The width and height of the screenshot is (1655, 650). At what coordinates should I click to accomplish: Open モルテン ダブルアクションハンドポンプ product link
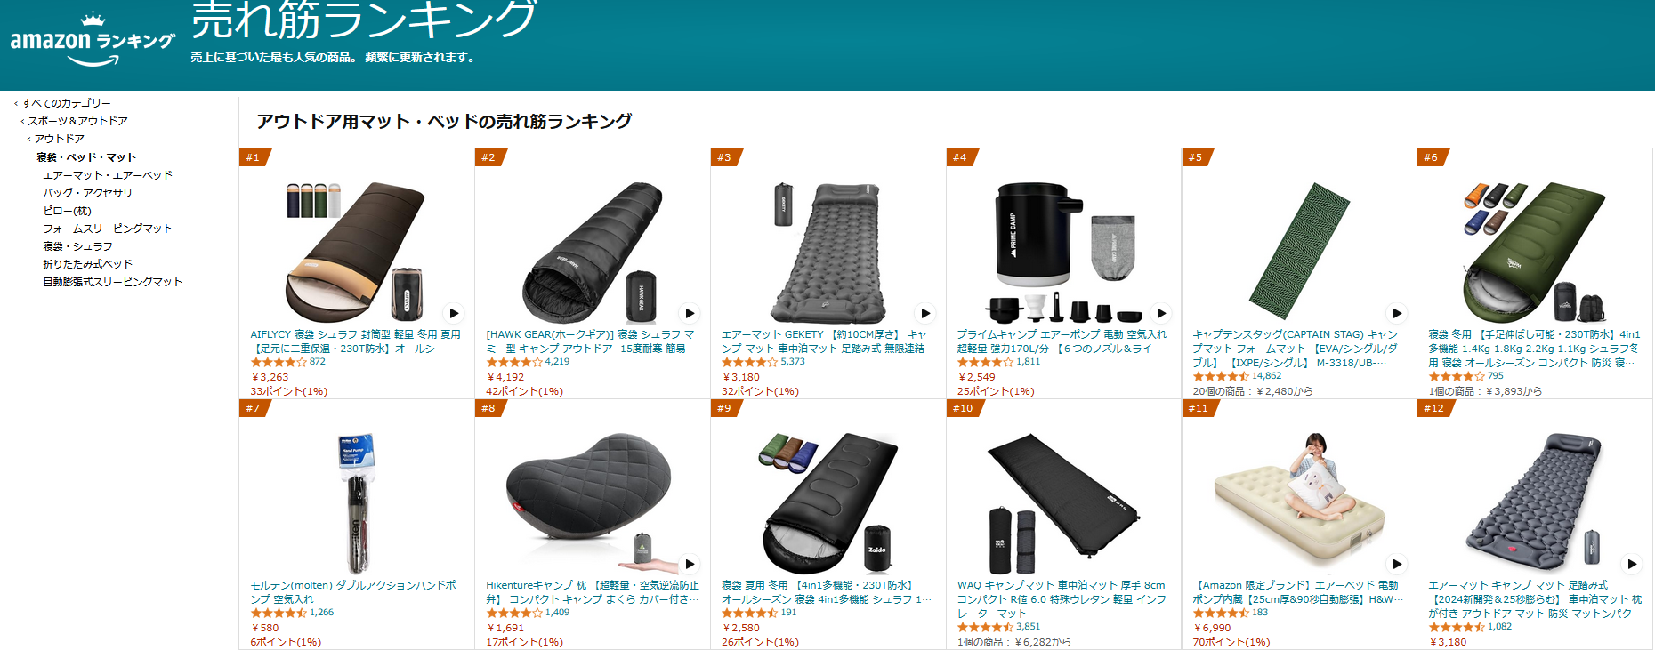(353, 592)
